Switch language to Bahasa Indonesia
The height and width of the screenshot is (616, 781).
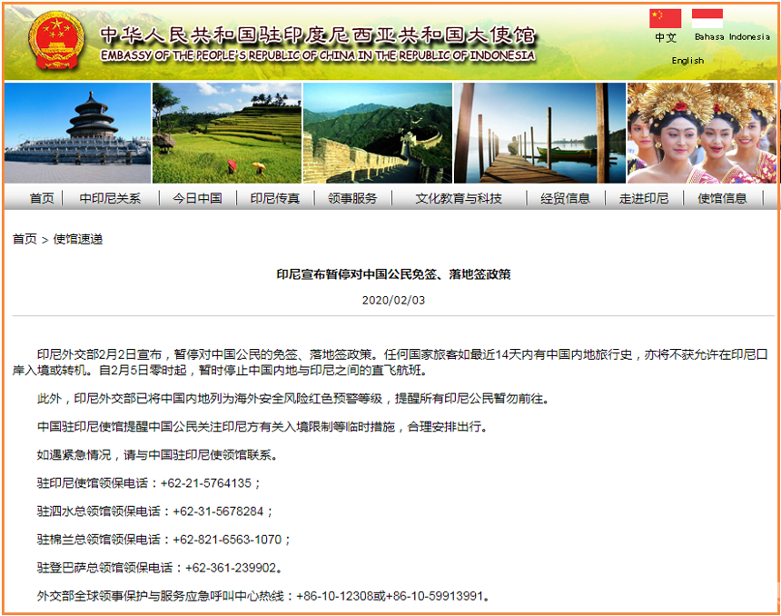732,37
